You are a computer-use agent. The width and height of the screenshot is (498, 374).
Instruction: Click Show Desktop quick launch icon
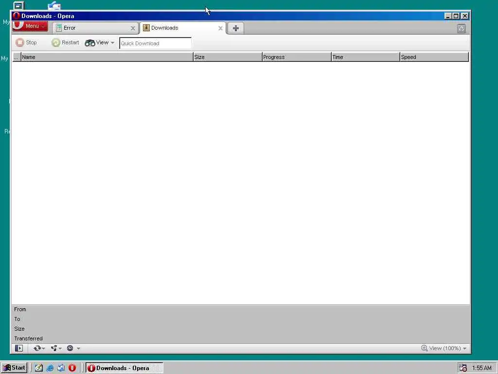click(x=39, y=368)
